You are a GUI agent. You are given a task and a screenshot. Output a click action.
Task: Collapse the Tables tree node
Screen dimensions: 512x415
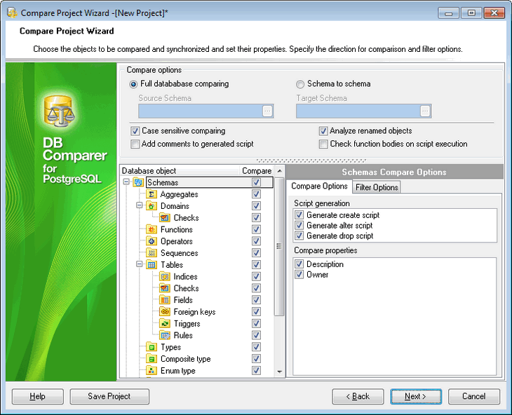click(140, 264)
